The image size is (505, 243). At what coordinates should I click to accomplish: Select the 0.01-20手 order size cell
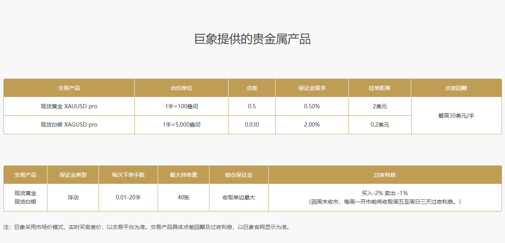128,197
